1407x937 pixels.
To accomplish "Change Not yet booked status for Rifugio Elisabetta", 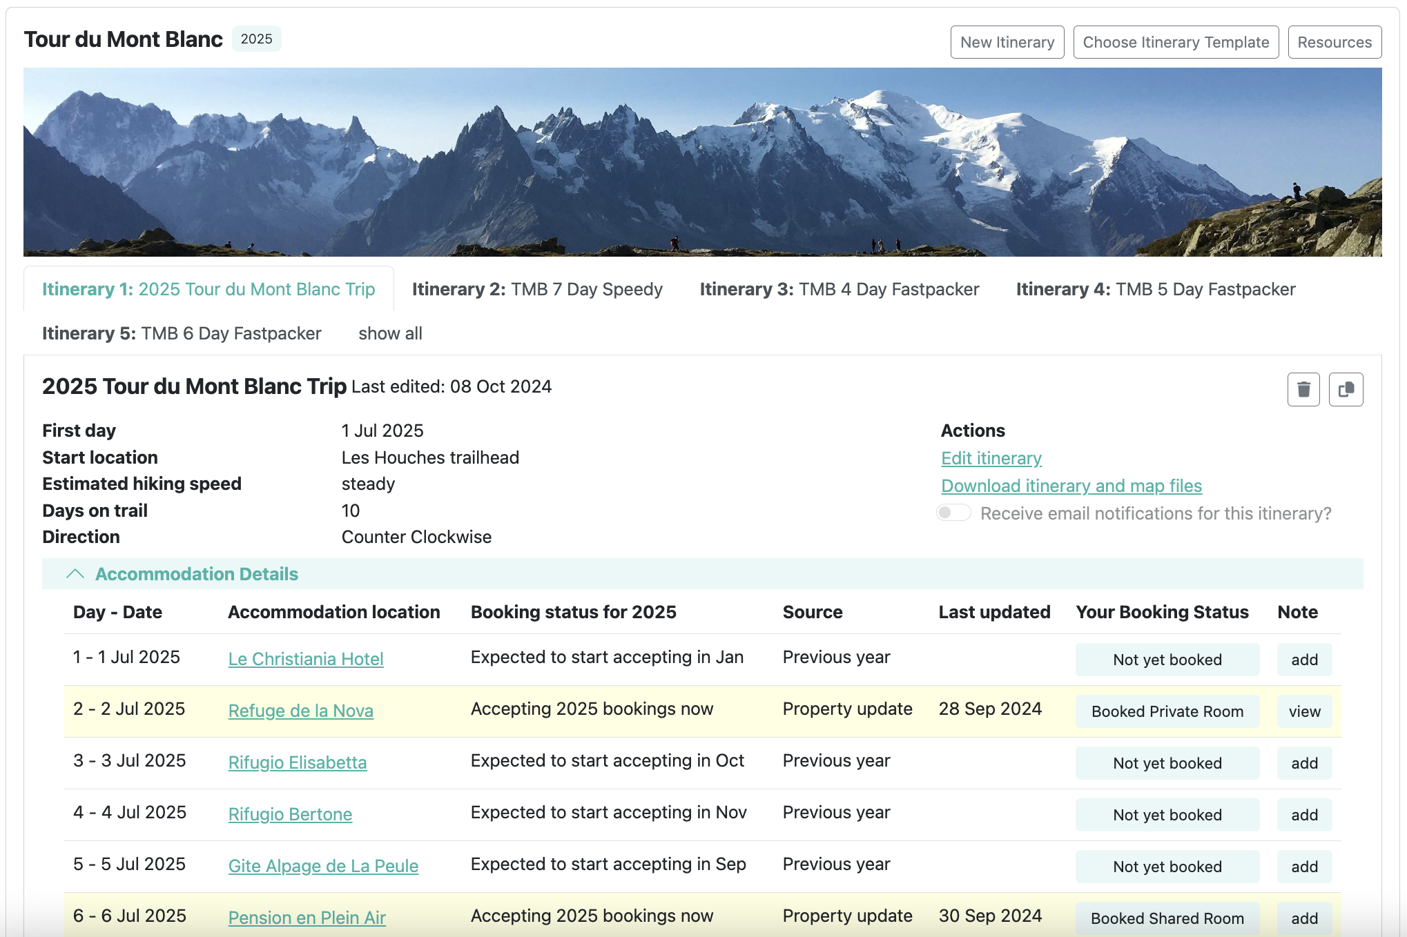I will (1167, 763).
